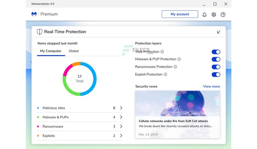Click the Mar. 14, 2019 date
This screenshot has height=149, width=257.
click(148, 135)
